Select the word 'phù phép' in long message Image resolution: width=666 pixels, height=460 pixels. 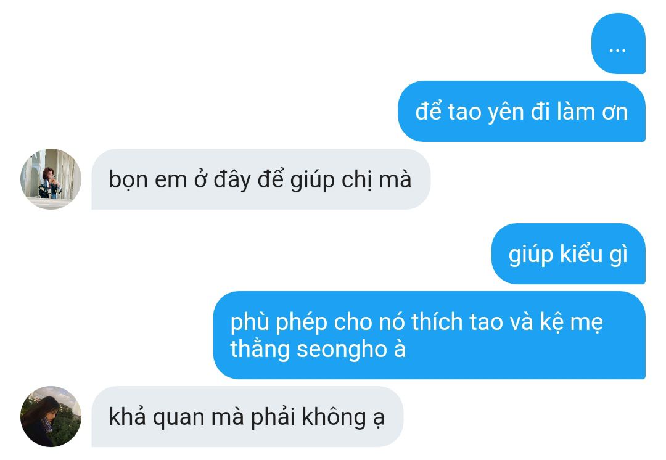279,323
